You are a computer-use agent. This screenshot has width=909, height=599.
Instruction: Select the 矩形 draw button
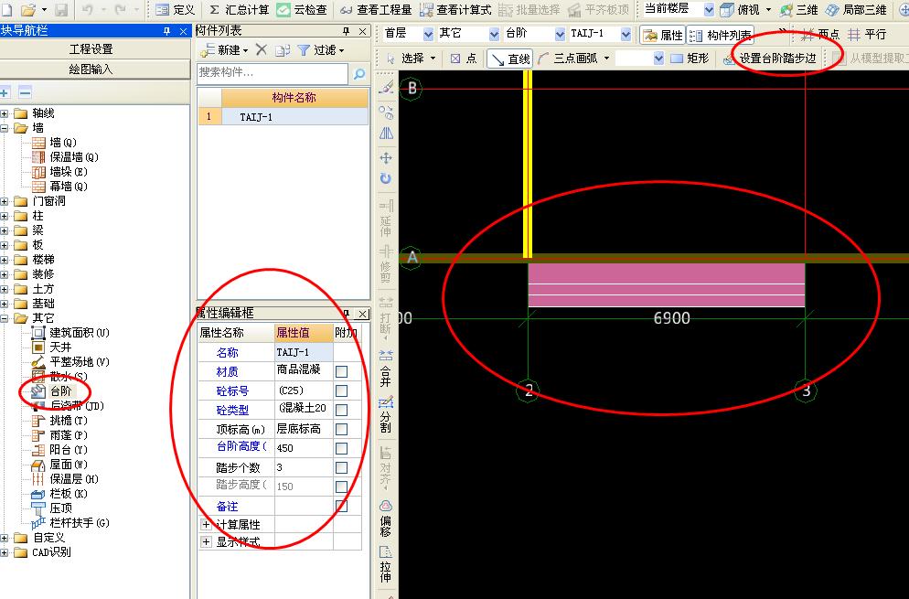[690, 58]
